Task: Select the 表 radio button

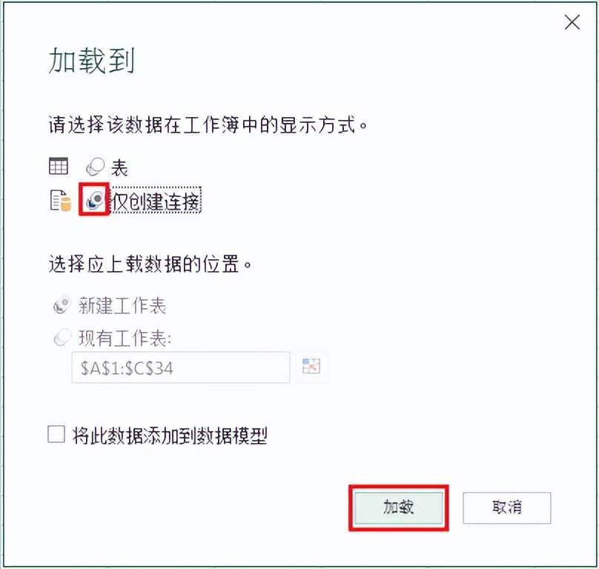Action: [x=95, y=167]
